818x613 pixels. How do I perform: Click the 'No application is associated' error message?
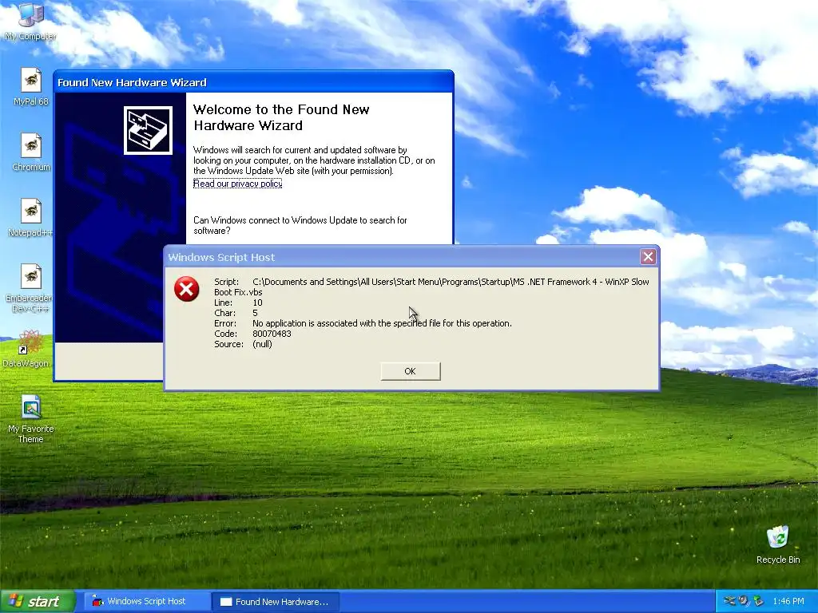click(x=382, y=323)
